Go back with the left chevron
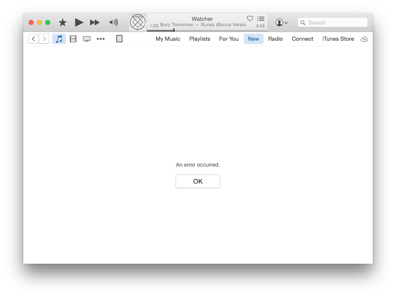 click(34, 39)
